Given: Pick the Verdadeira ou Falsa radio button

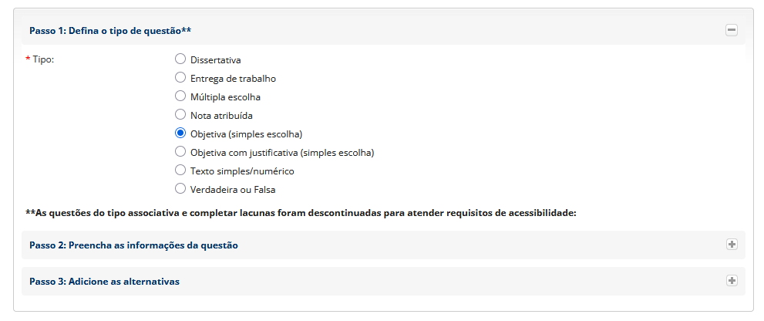Looking at the screenshot, I should pyautogui.click(x=180, y=188).
